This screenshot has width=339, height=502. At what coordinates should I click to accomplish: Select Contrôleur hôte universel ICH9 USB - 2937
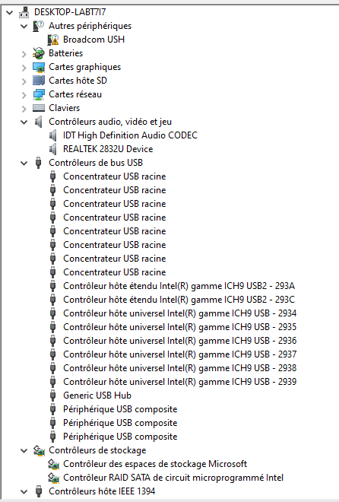[x=179, y=354]
